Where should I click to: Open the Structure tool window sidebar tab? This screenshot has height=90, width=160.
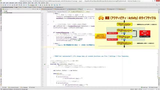pyautogui.click(x=1, y=20)
